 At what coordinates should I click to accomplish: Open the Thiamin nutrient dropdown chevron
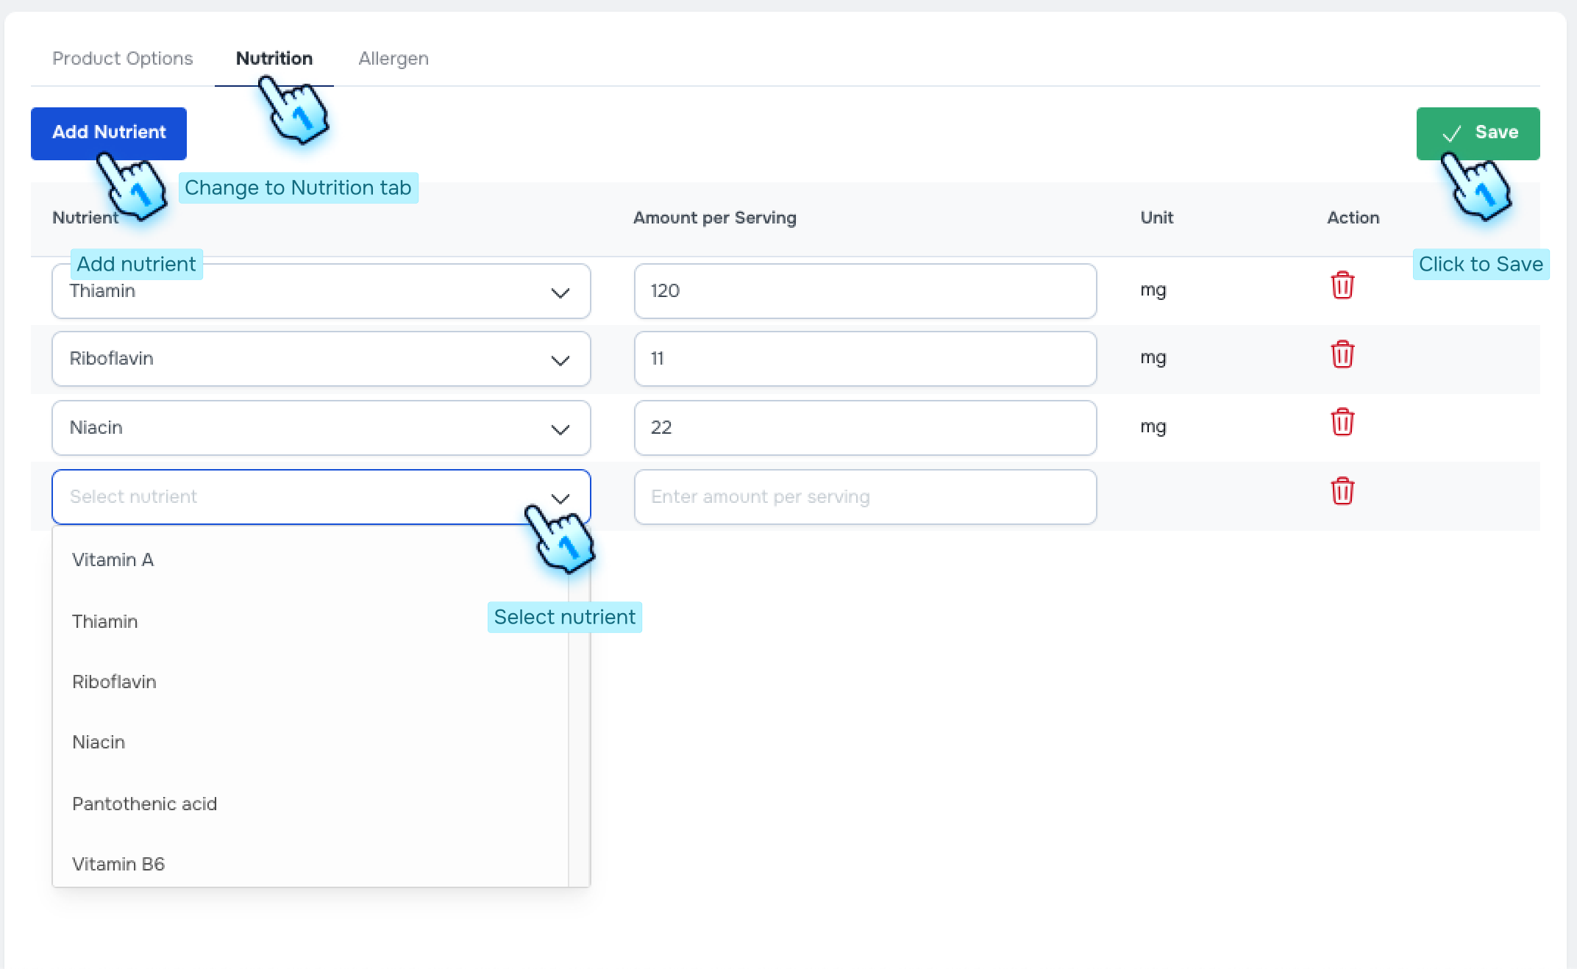pyautogui.click(x=560, y=291)
